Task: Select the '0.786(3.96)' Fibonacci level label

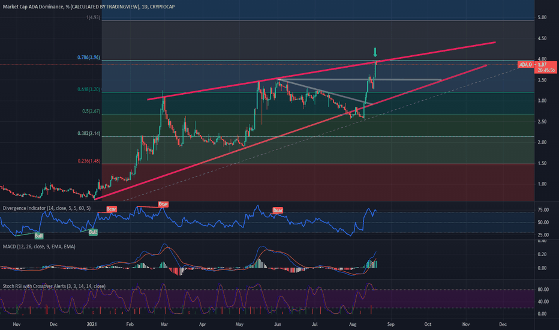Action: pos(89,57)
